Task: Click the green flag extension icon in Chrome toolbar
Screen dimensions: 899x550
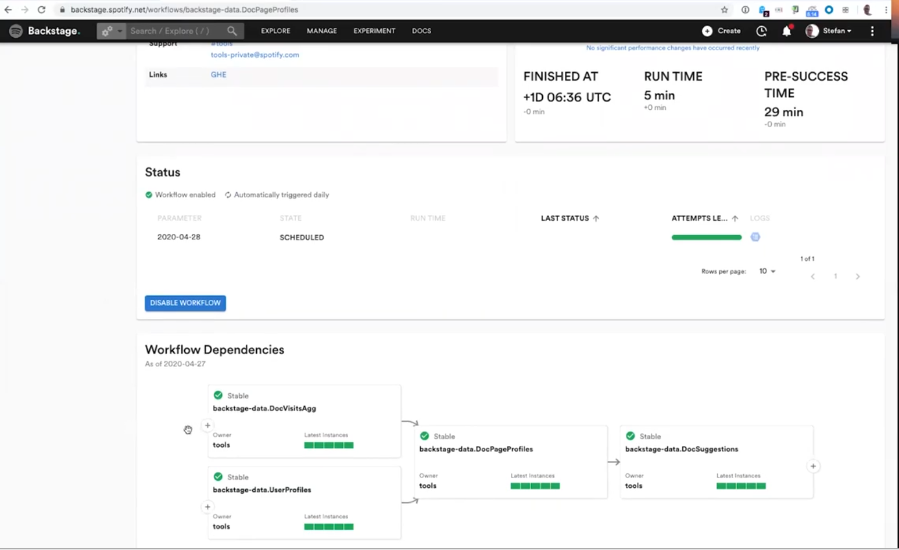Action: (x=796, y=9)
